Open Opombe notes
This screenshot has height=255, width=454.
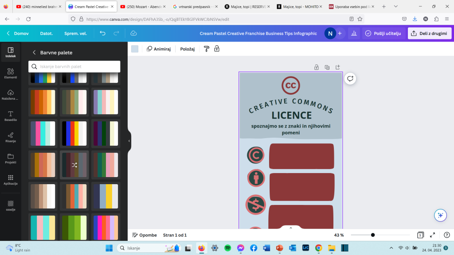[145, 235]
